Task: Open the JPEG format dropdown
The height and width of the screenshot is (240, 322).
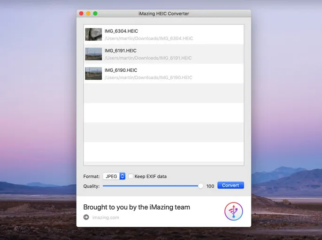Action: (x=114, y=176)
